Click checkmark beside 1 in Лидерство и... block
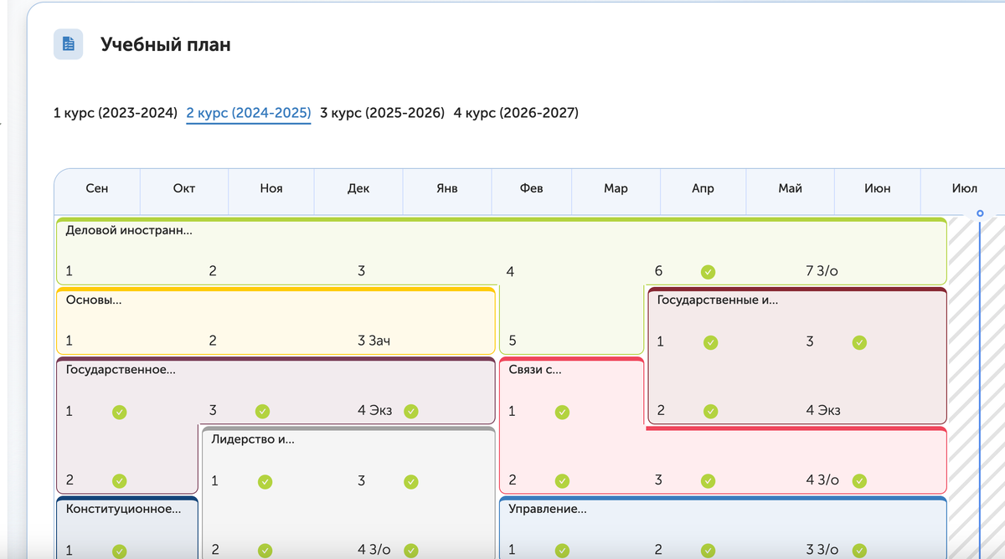This screenshot has height=559, width=1005. point(265,481)
